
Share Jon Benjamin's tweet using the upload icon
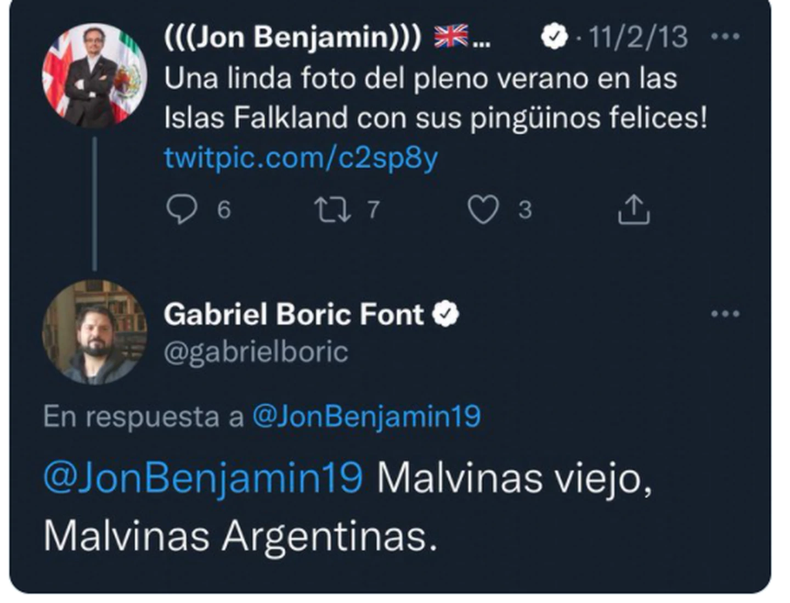(634, 209)
